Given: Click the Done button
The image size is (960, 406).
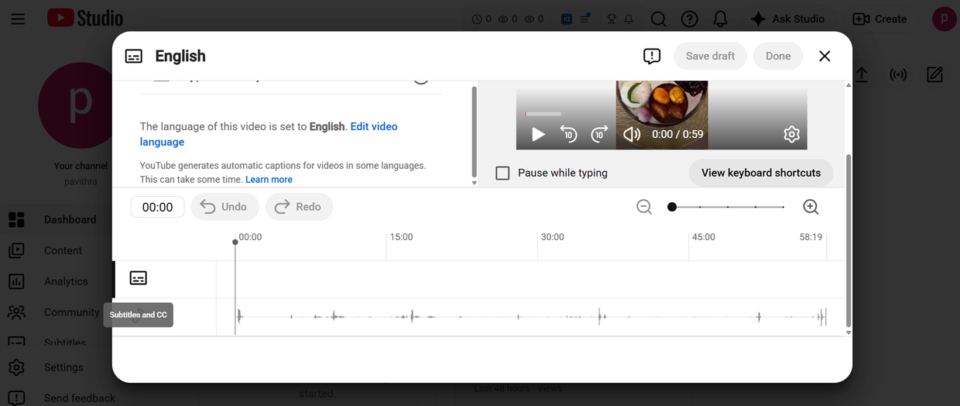Looking at the screenshot, I should pos(778,56).
